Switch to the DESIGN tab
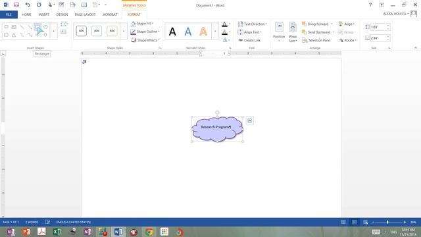This screenshot has height=237, width=421. pos(62,14)
